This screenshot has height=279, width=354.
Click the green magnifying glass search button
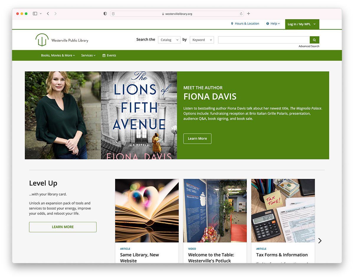tap(314, 40)
